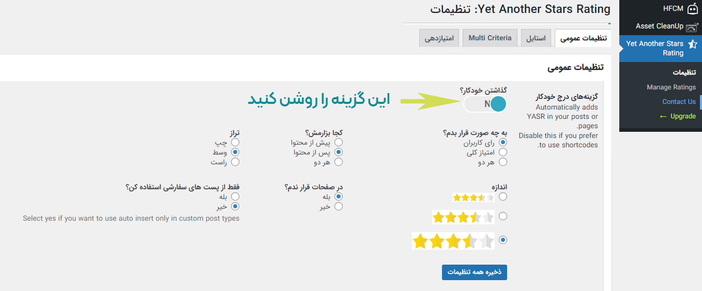Click the ذخیره همه تنظیمات save button

[x=475, y=272]
